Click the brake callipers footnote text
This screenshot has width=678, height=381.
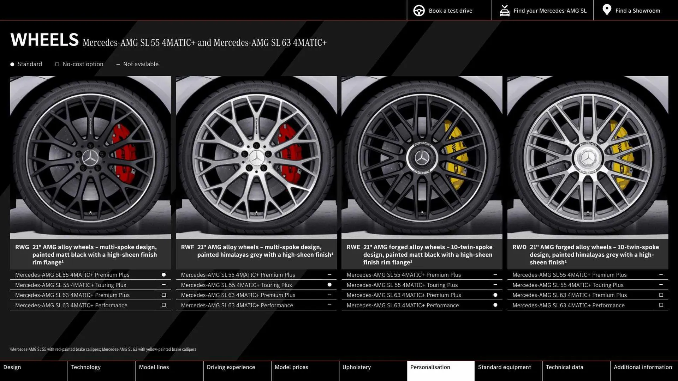(104, 349)
